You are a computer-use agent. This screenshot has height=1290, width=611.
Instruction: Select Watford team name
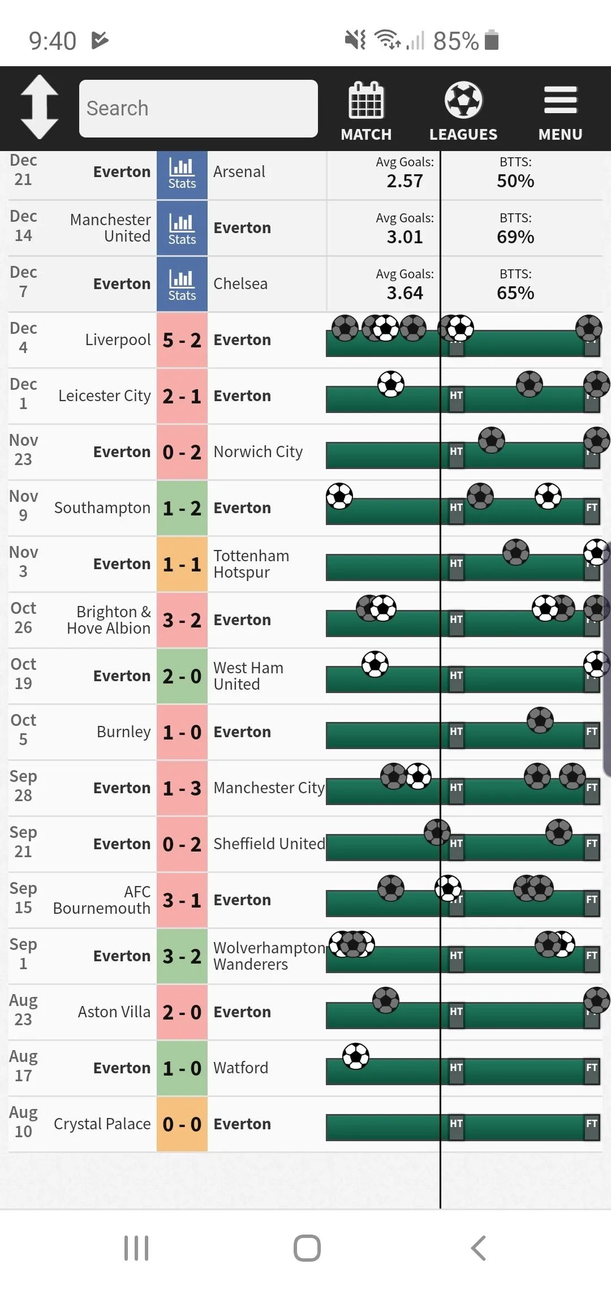[x=241, y=1068]
